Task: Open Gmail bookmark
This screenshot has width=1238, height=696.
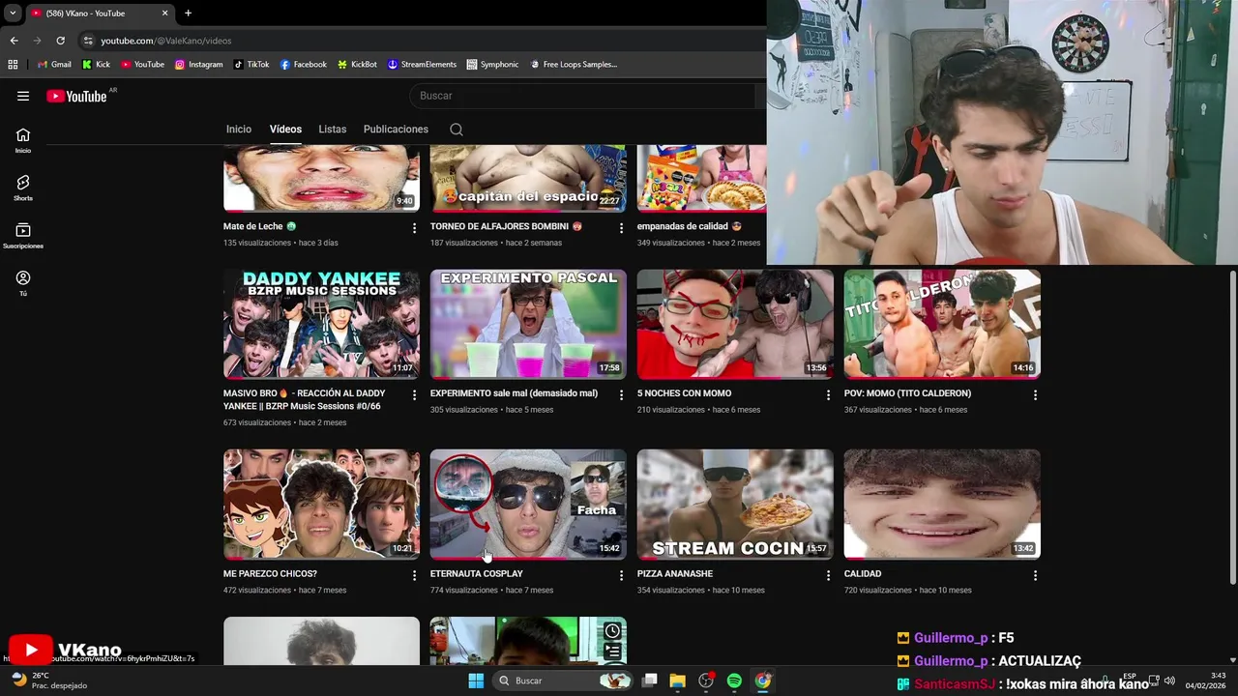Action: (x=54, y=65)
